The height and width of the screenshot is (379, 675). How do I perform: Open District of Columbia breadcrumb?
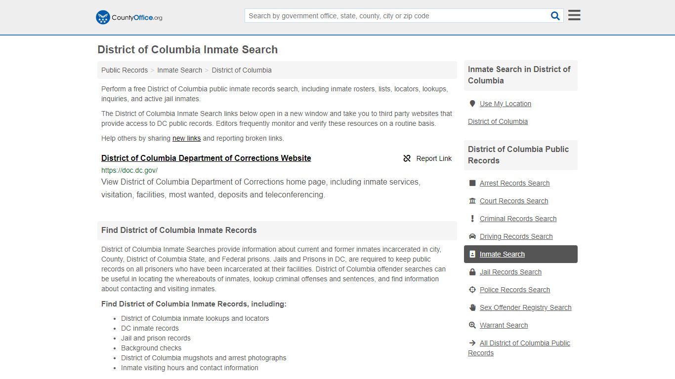pyautogui.click(x=242, y=70)
